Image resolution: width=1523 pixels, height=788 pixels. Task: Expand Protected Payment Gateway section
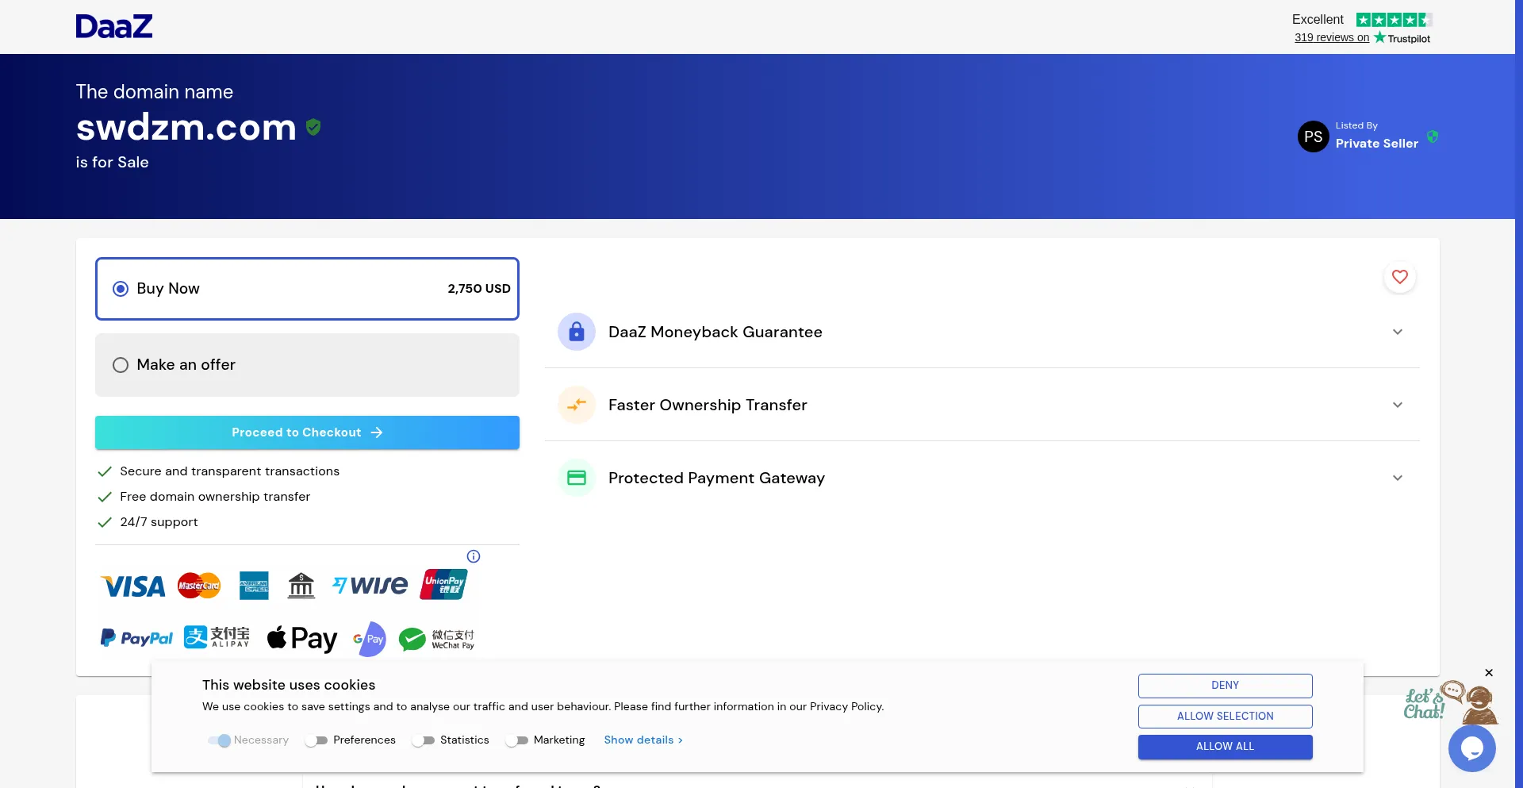(1397, 478)
